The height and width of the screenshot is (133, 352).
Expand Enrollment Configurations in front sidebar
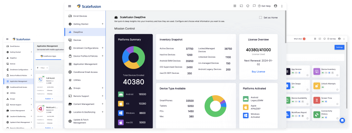click(103, 48)
